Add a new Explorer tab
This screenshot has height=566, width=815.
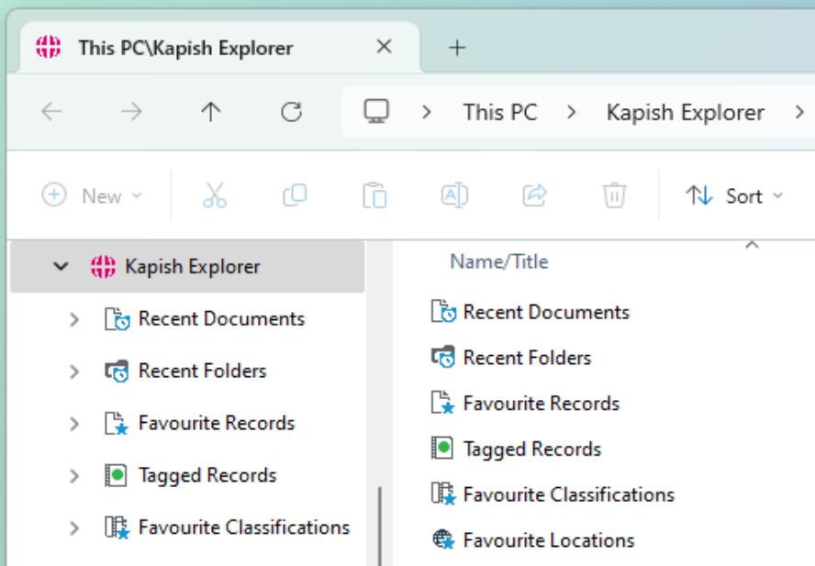point(457,48)
